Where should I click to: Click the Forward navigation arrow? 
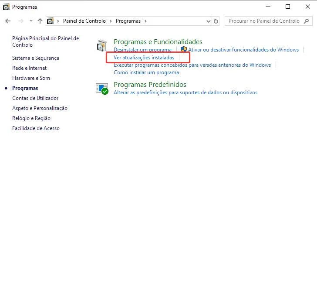coord(20,21)
